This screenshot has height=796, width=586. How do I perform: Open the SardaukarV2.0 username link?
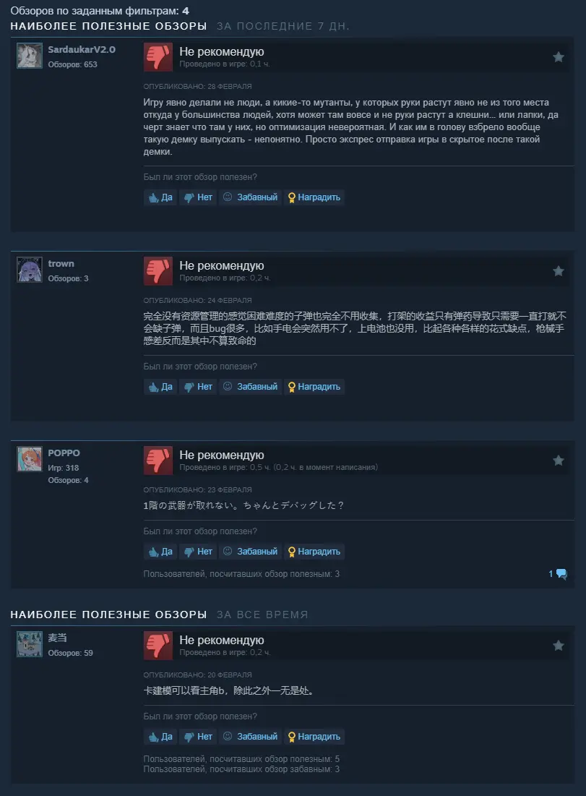coord(82,49)
